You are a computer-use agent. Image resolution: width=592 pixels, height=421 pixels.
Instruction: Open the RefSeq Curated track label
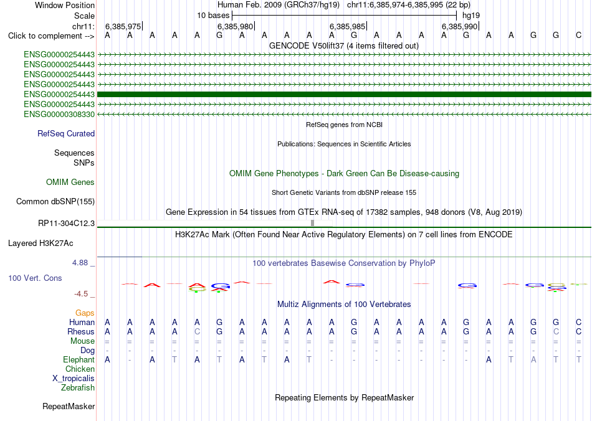[66, 133]
